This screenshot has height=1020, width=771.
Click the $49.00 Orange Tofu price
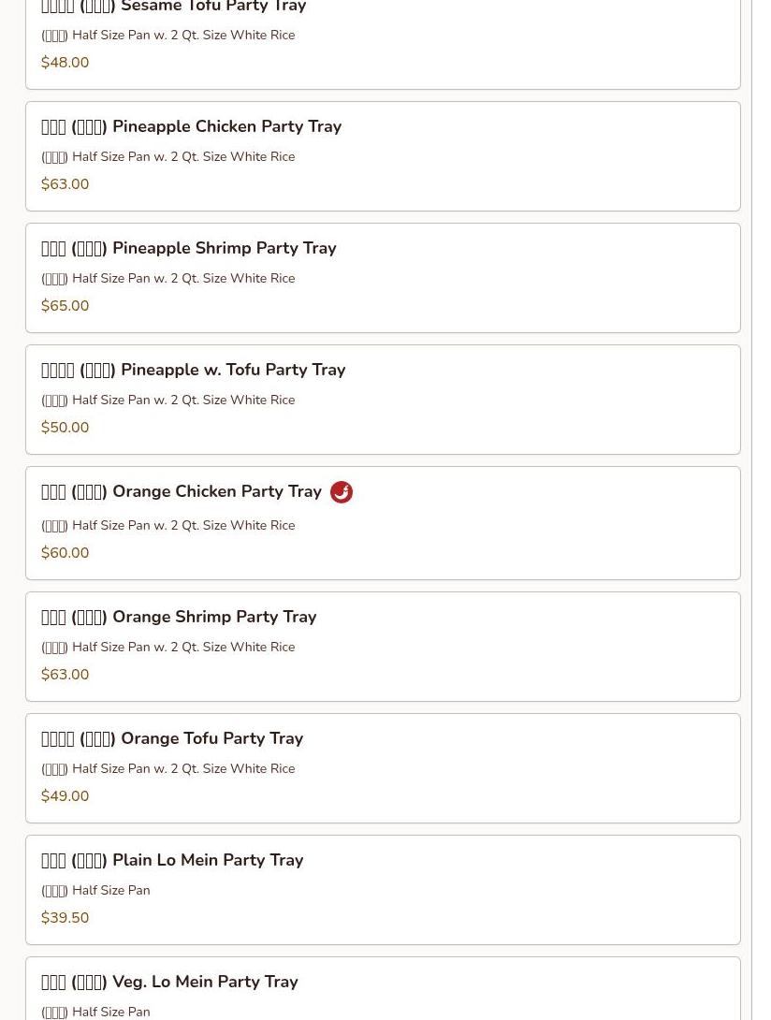coord(65,796)
